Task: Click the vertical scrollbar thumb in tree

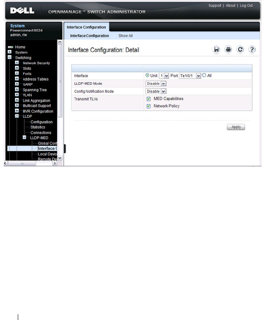Action: 60,81
